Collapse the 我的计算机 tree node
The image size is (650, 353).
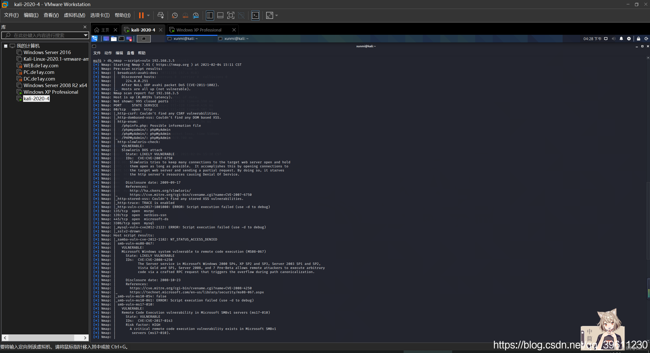pyautogui.click(x=6, y=46)
